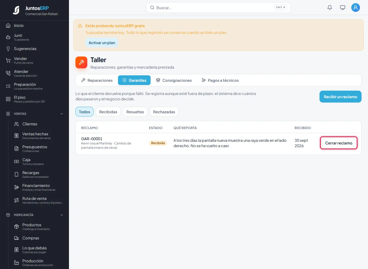Viewport: 368px width, 269px height.
Task: Go to Inicio home icon
Action: [8, 26]
